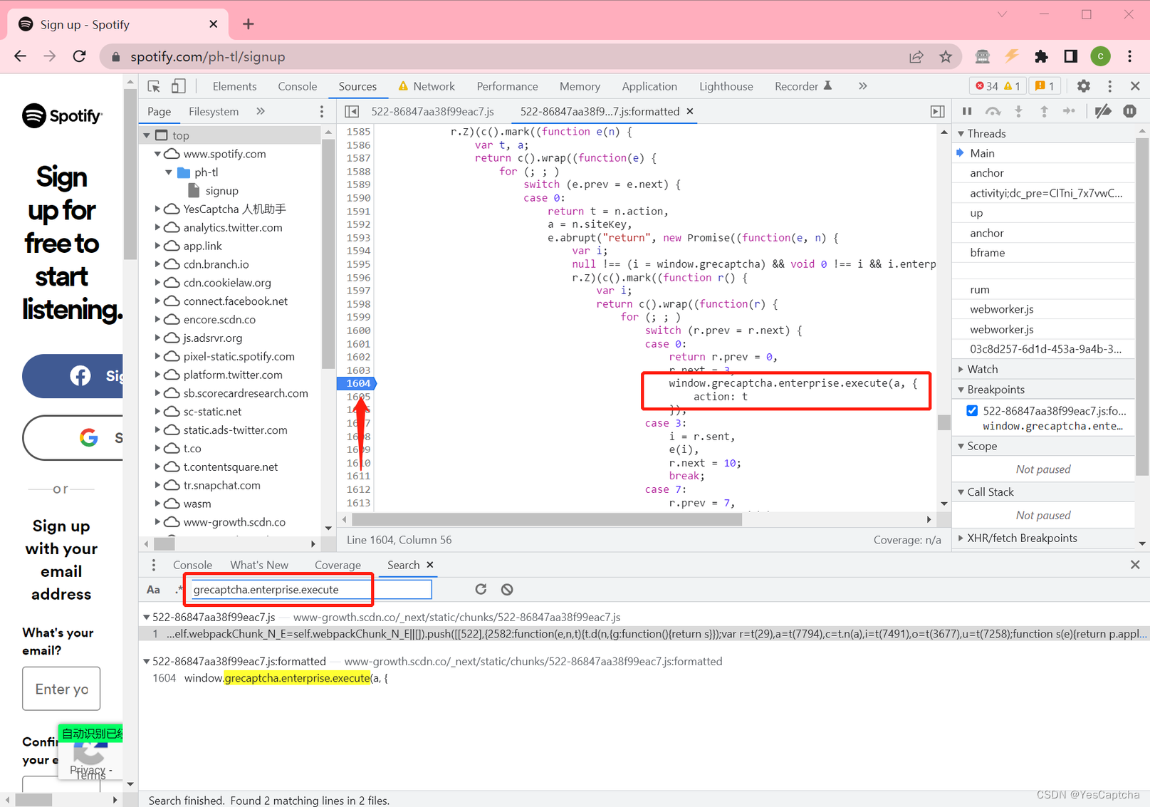
Task: Switch to the Console tab in top bar
Action: coord(297,86)
